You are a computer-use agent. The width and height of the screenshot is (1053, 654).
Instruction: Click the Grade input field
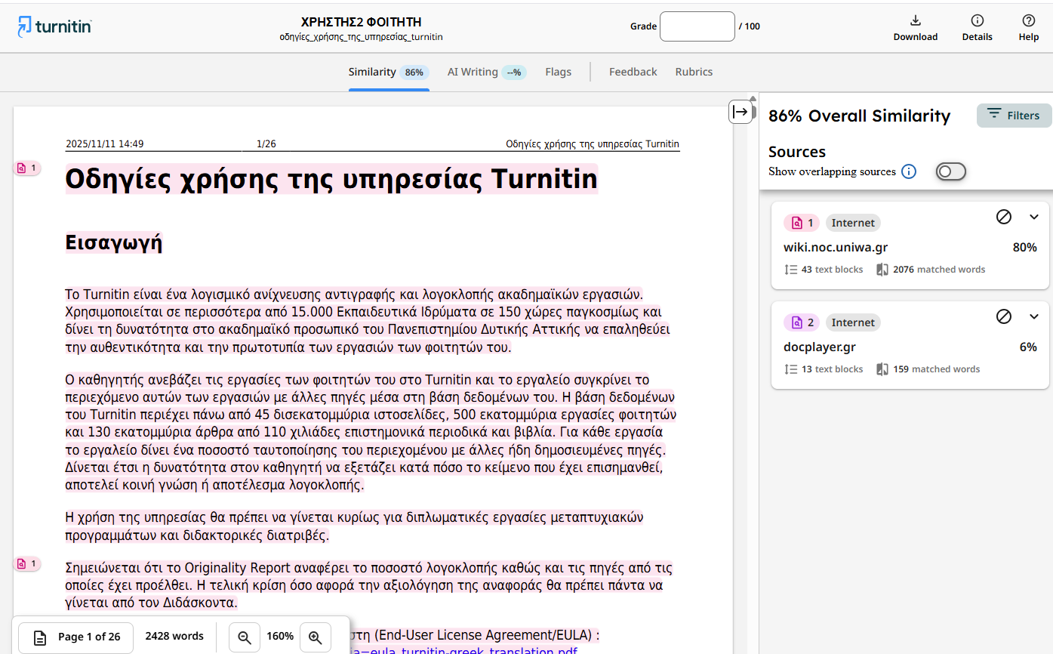(697, 26)
